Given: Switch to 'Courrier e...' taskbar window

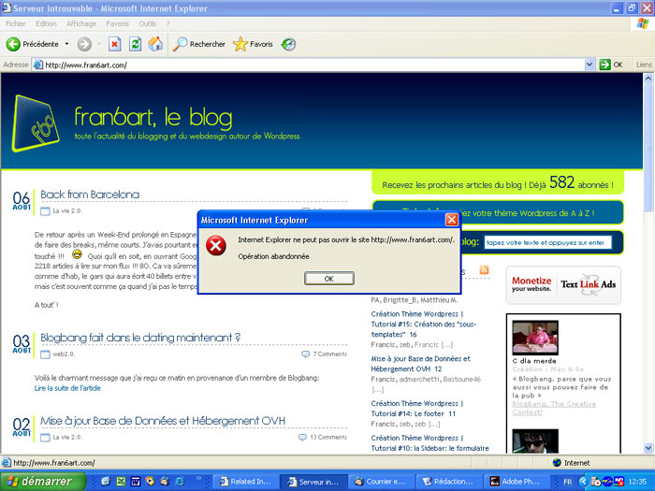Looking at the screenshot, I should pos(382,482).
